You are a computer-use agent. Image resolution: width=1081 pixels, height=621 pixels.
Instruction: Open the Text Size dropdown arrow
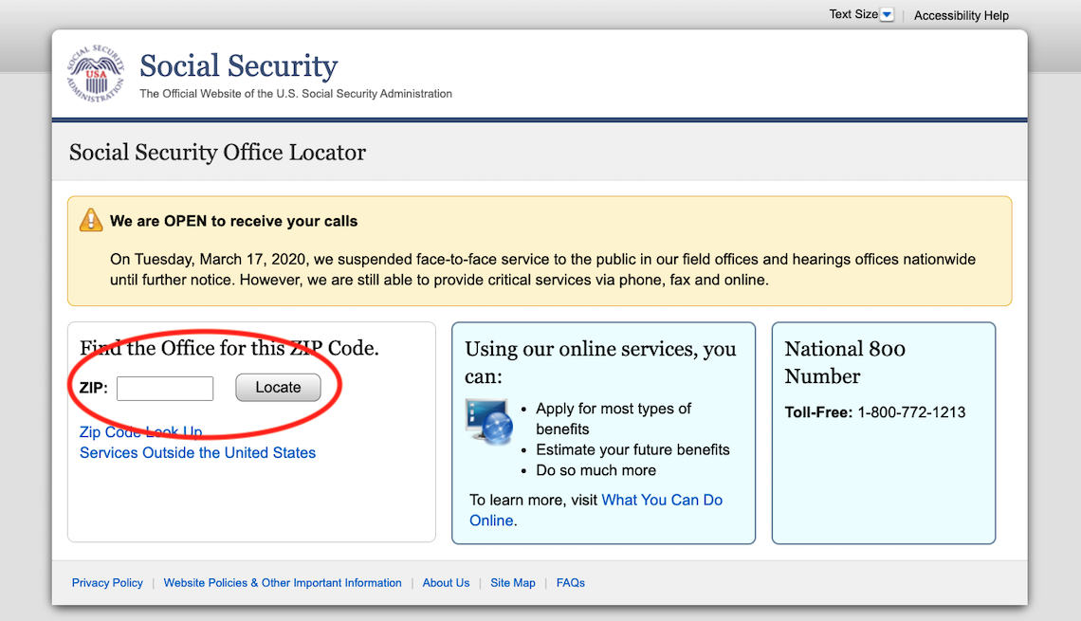pos(887,13)
